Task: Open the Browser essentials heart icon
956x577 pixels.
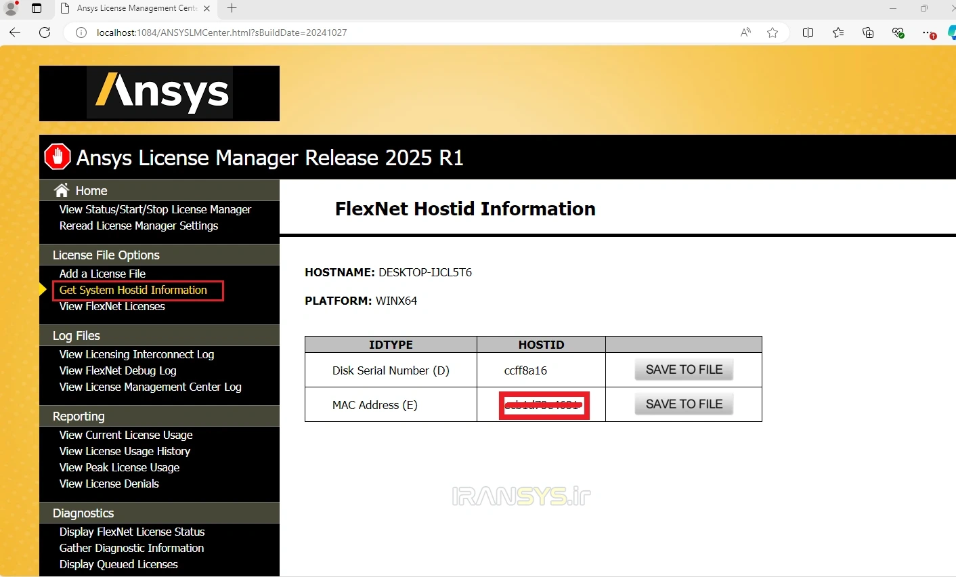Action: coord(898,33)
